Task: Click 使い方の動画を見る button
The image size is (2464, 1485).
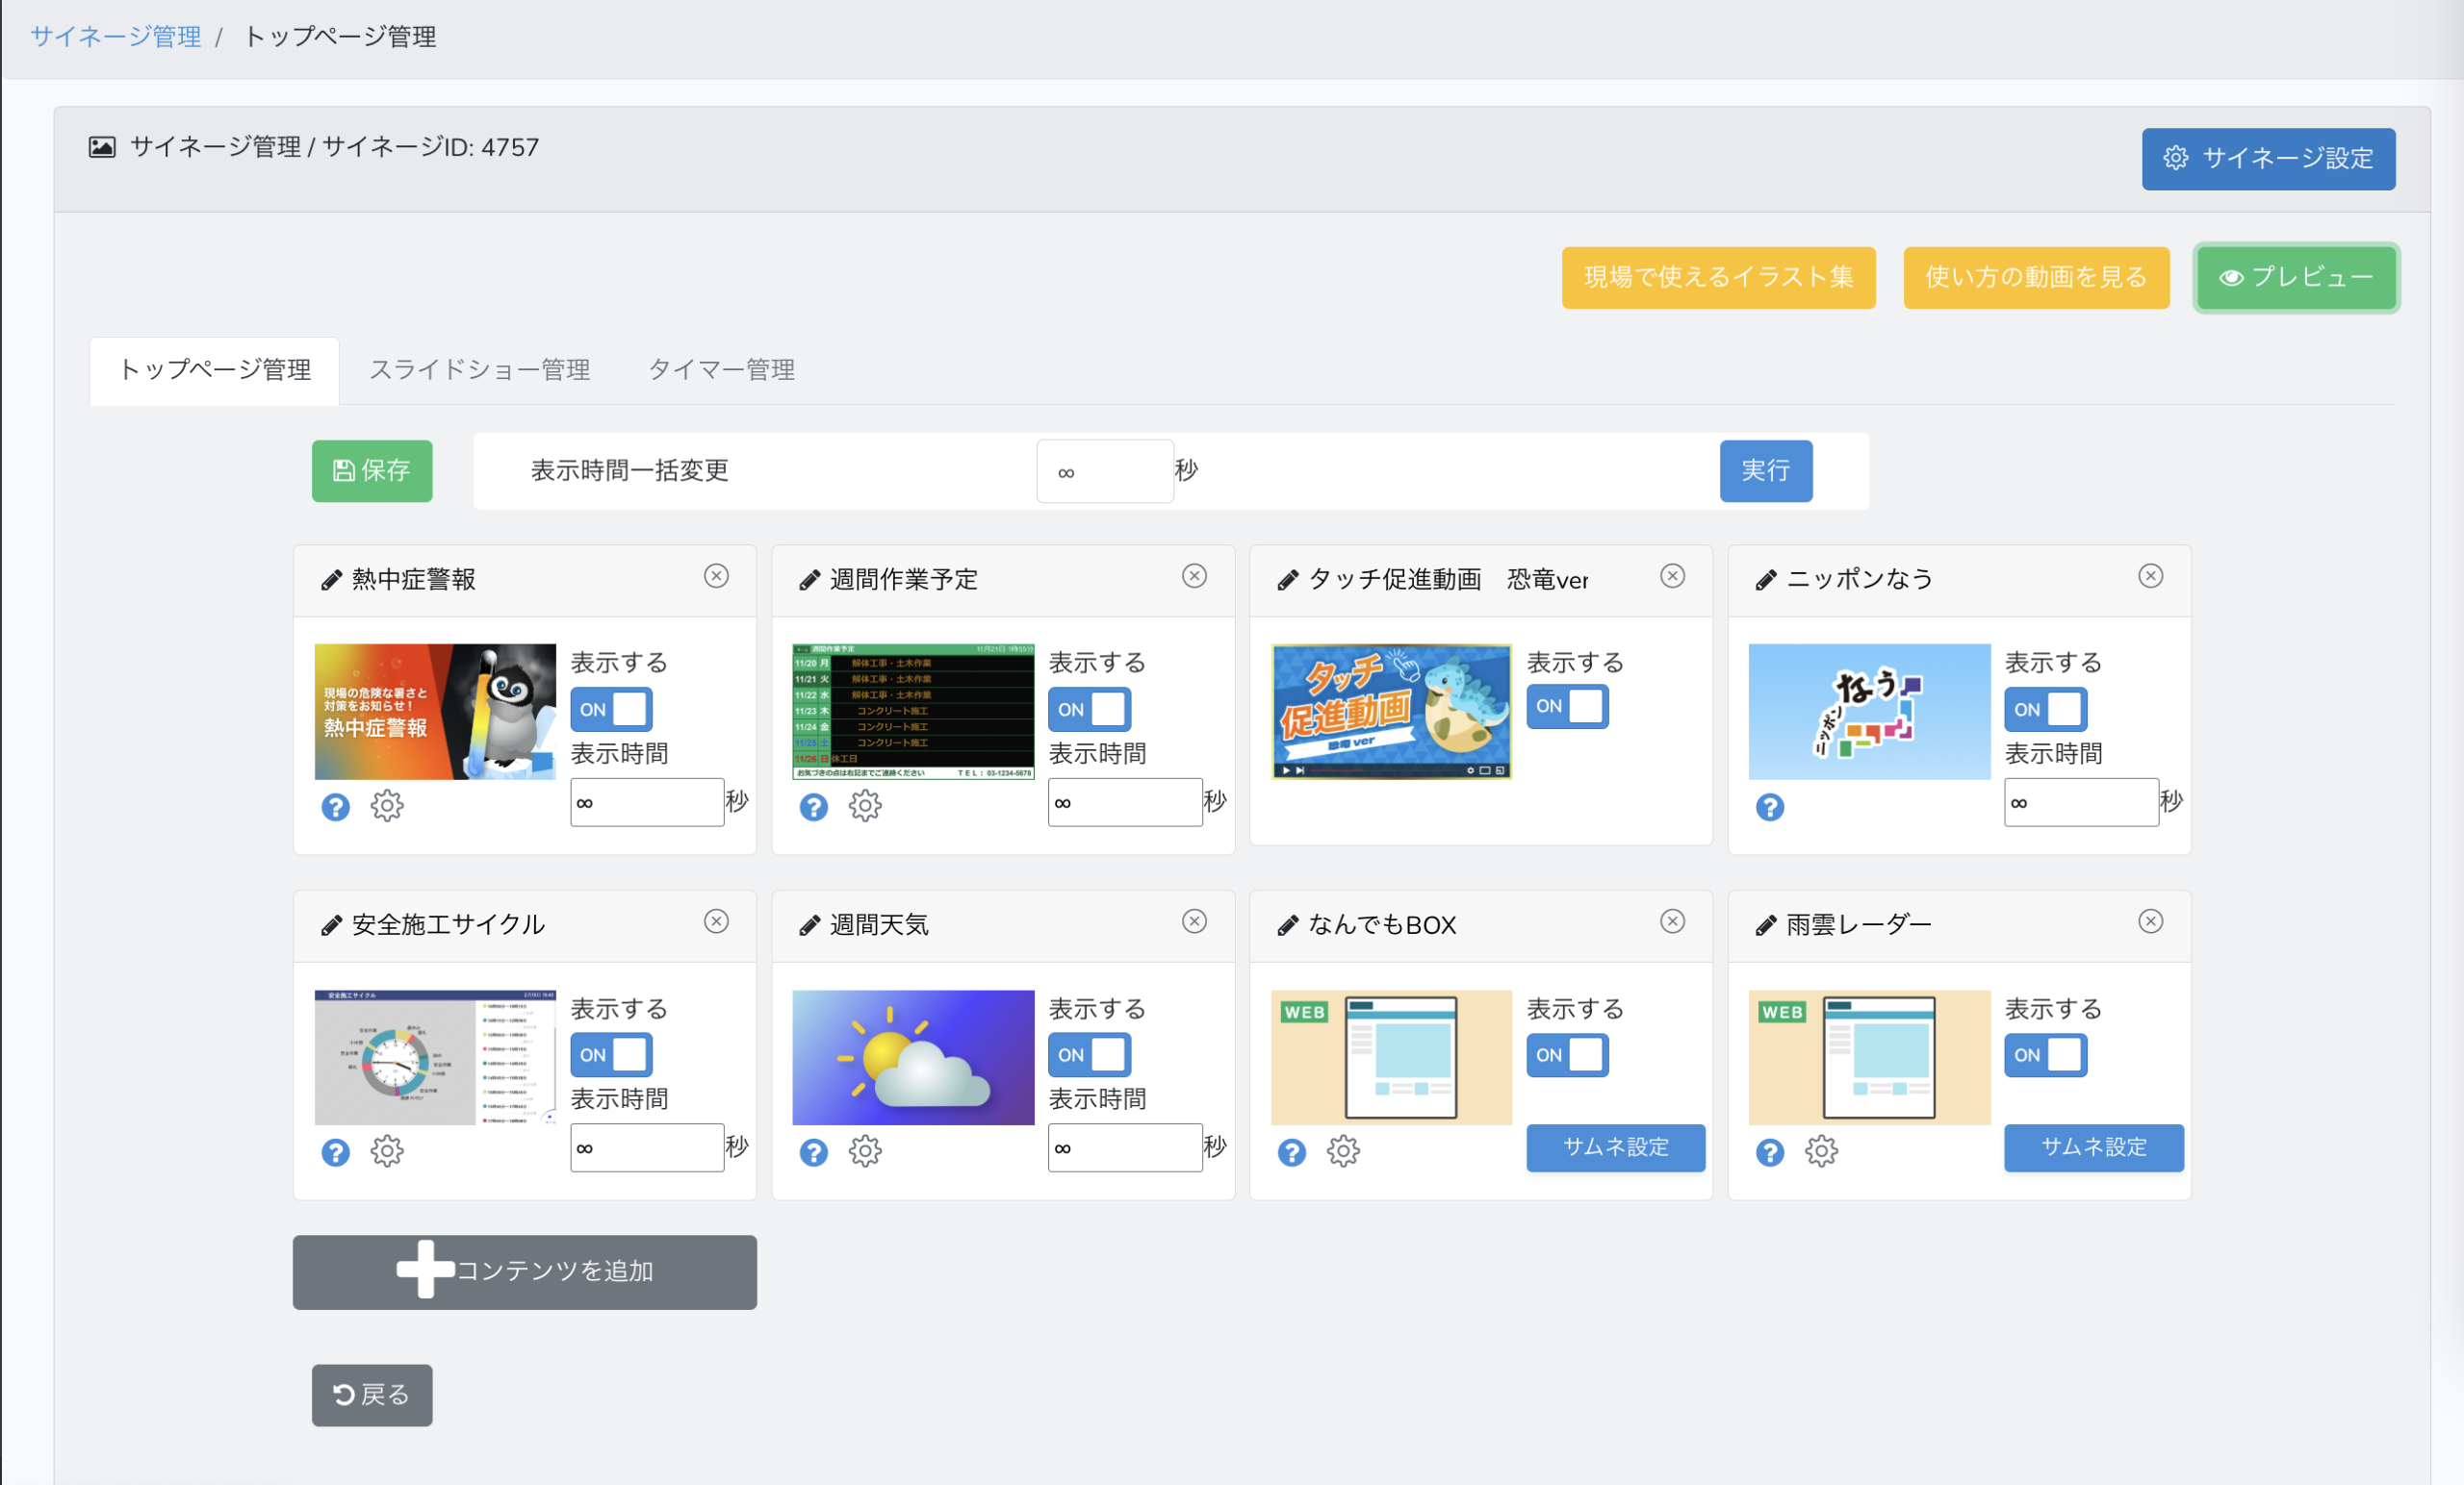Action: (x=2036, y=278)
